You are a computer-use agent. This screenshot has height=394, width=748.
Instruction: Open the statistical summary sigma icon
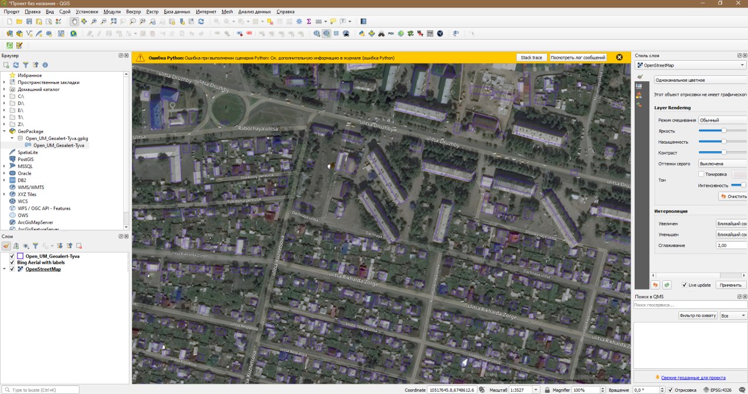point(309,22)
